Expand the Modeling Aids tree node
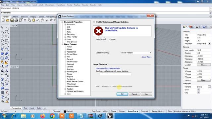Screen dimensions: 212x119 [x=65, y=72]
